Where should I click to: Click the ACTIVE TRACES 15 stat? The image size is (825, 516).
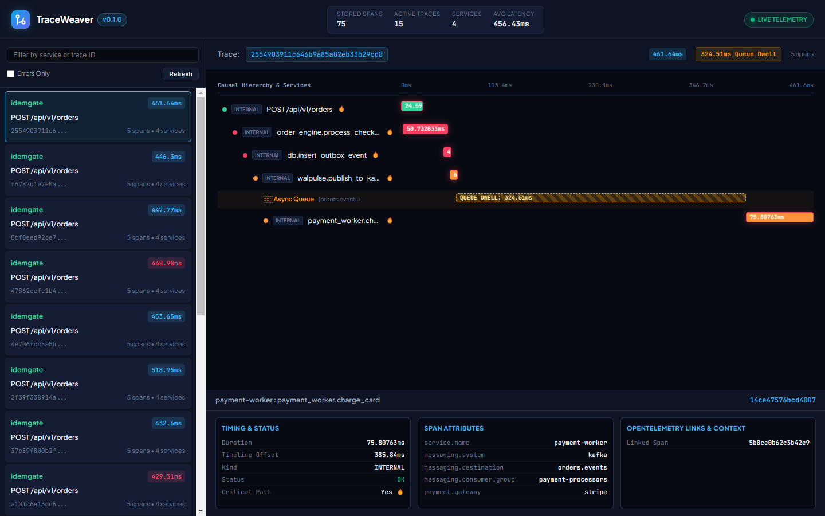coord(417,19)
